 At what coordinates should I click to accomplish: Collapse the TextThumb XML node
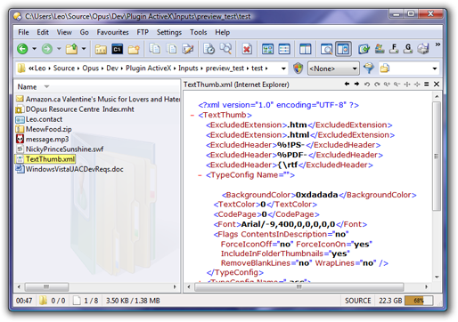(x=192, y=115)
